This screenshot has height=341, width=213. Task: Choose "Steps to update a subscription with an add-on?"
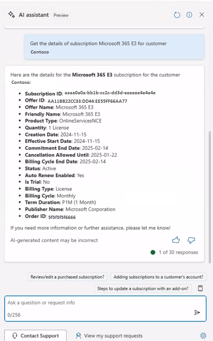143,288
